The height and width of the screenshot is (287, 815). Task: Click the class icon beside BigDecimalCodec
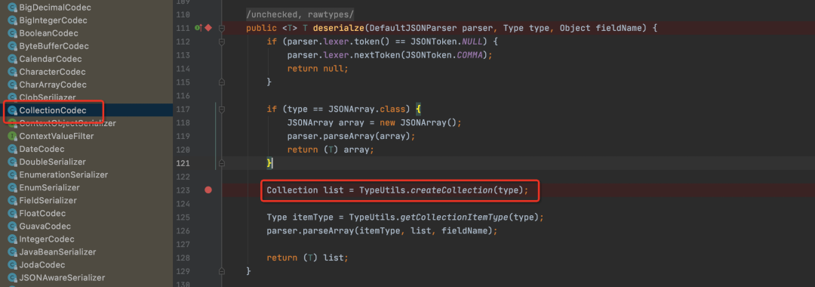[12, 8]
